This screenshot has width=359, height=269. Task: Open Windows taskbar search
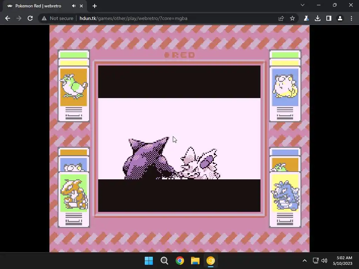coord(164,261)
